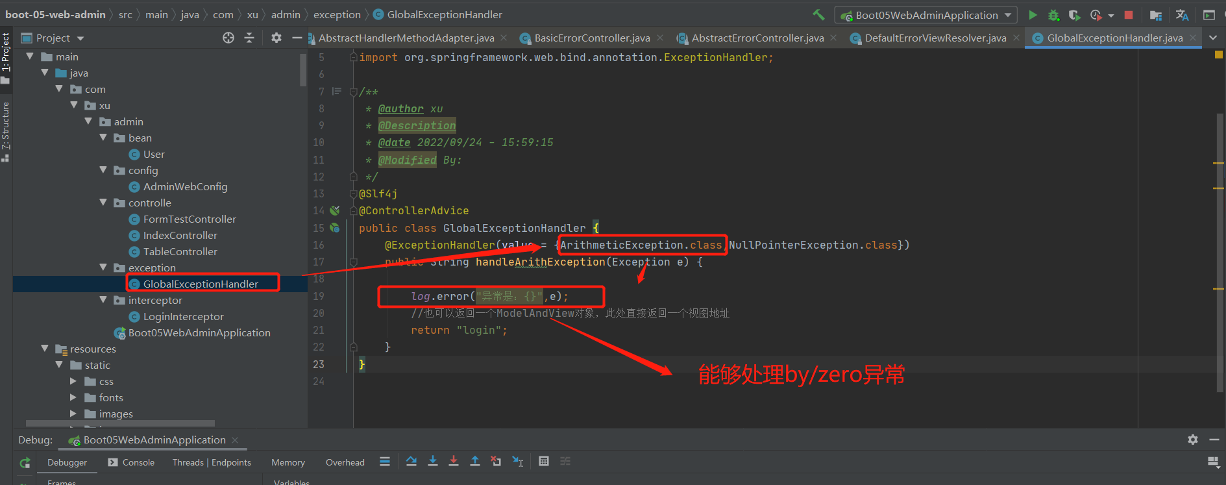Switch to AbstractErrorController.java tab
The image size is (1226, 485).
coord(757,38)
